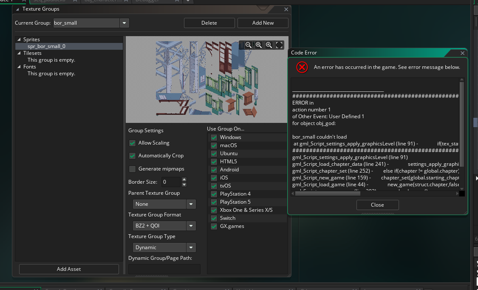Enable Generate mipmaps

[x=132, y=169]
